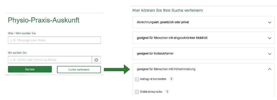This screenshot has width=277, height=100.
Task: Click the Was / Wen suchen Sie label
Action: pyautogui.click(x=22, y=33)
